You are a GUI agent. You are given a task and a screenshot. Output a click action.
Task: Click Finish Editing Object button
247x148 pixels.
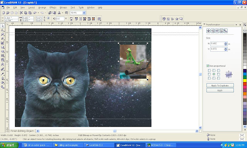pyautogui.click(x=22, y=131)
